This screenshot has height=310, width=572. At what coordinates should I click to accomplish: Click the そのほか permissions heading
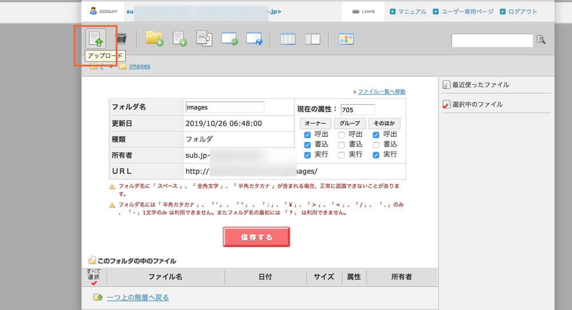[384, 124]
